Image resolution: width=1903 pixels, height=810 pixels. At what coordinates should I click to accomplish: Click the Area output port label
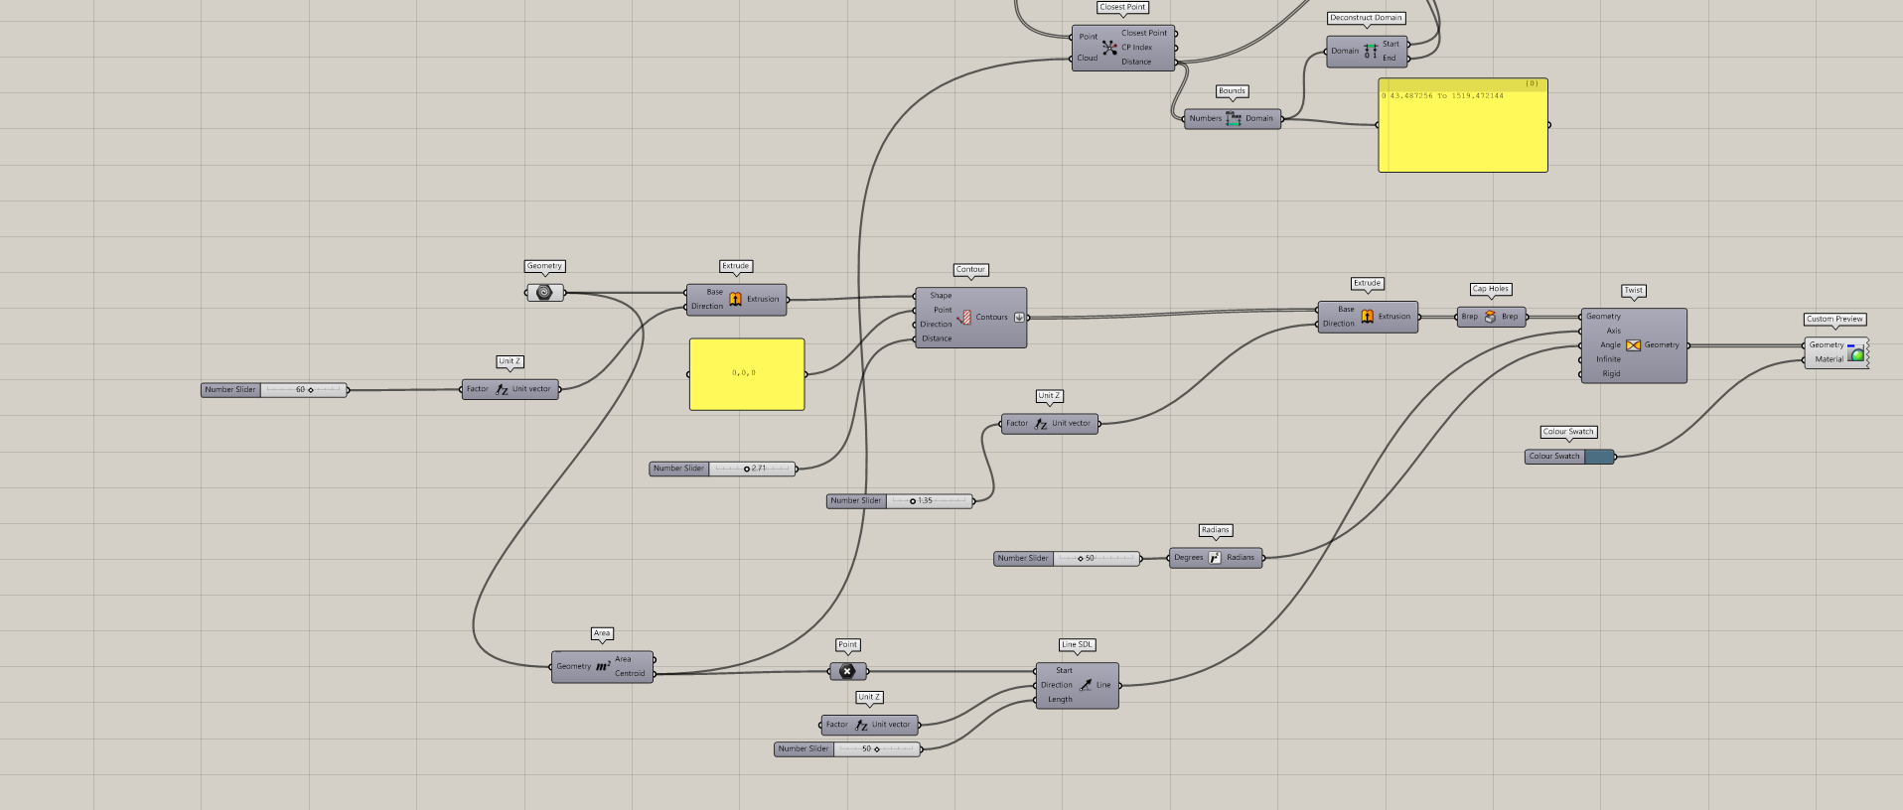[623, 659]
